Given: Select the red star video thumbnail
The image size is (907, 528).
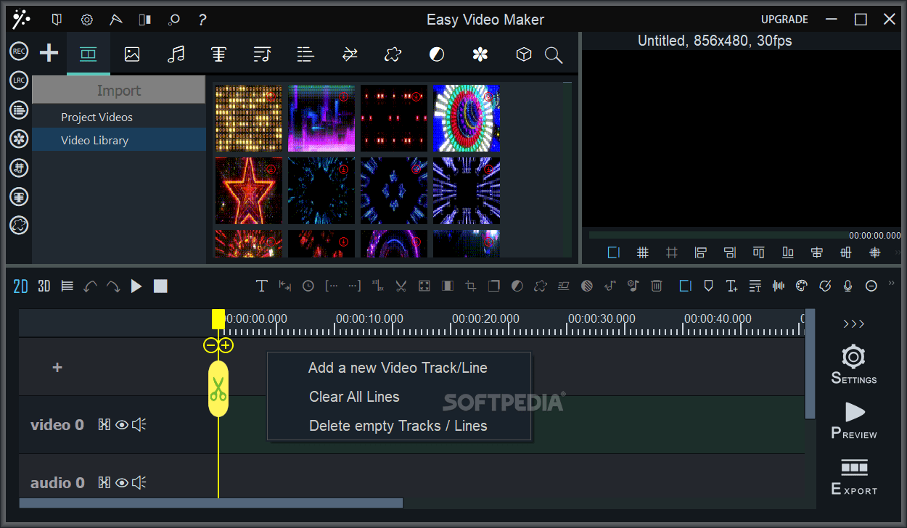Looking at the screenshot, I should click(248, 191).
